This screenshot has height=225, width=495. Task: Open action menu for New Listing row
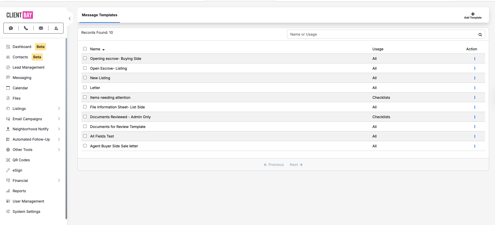click(x=475, y=78)
